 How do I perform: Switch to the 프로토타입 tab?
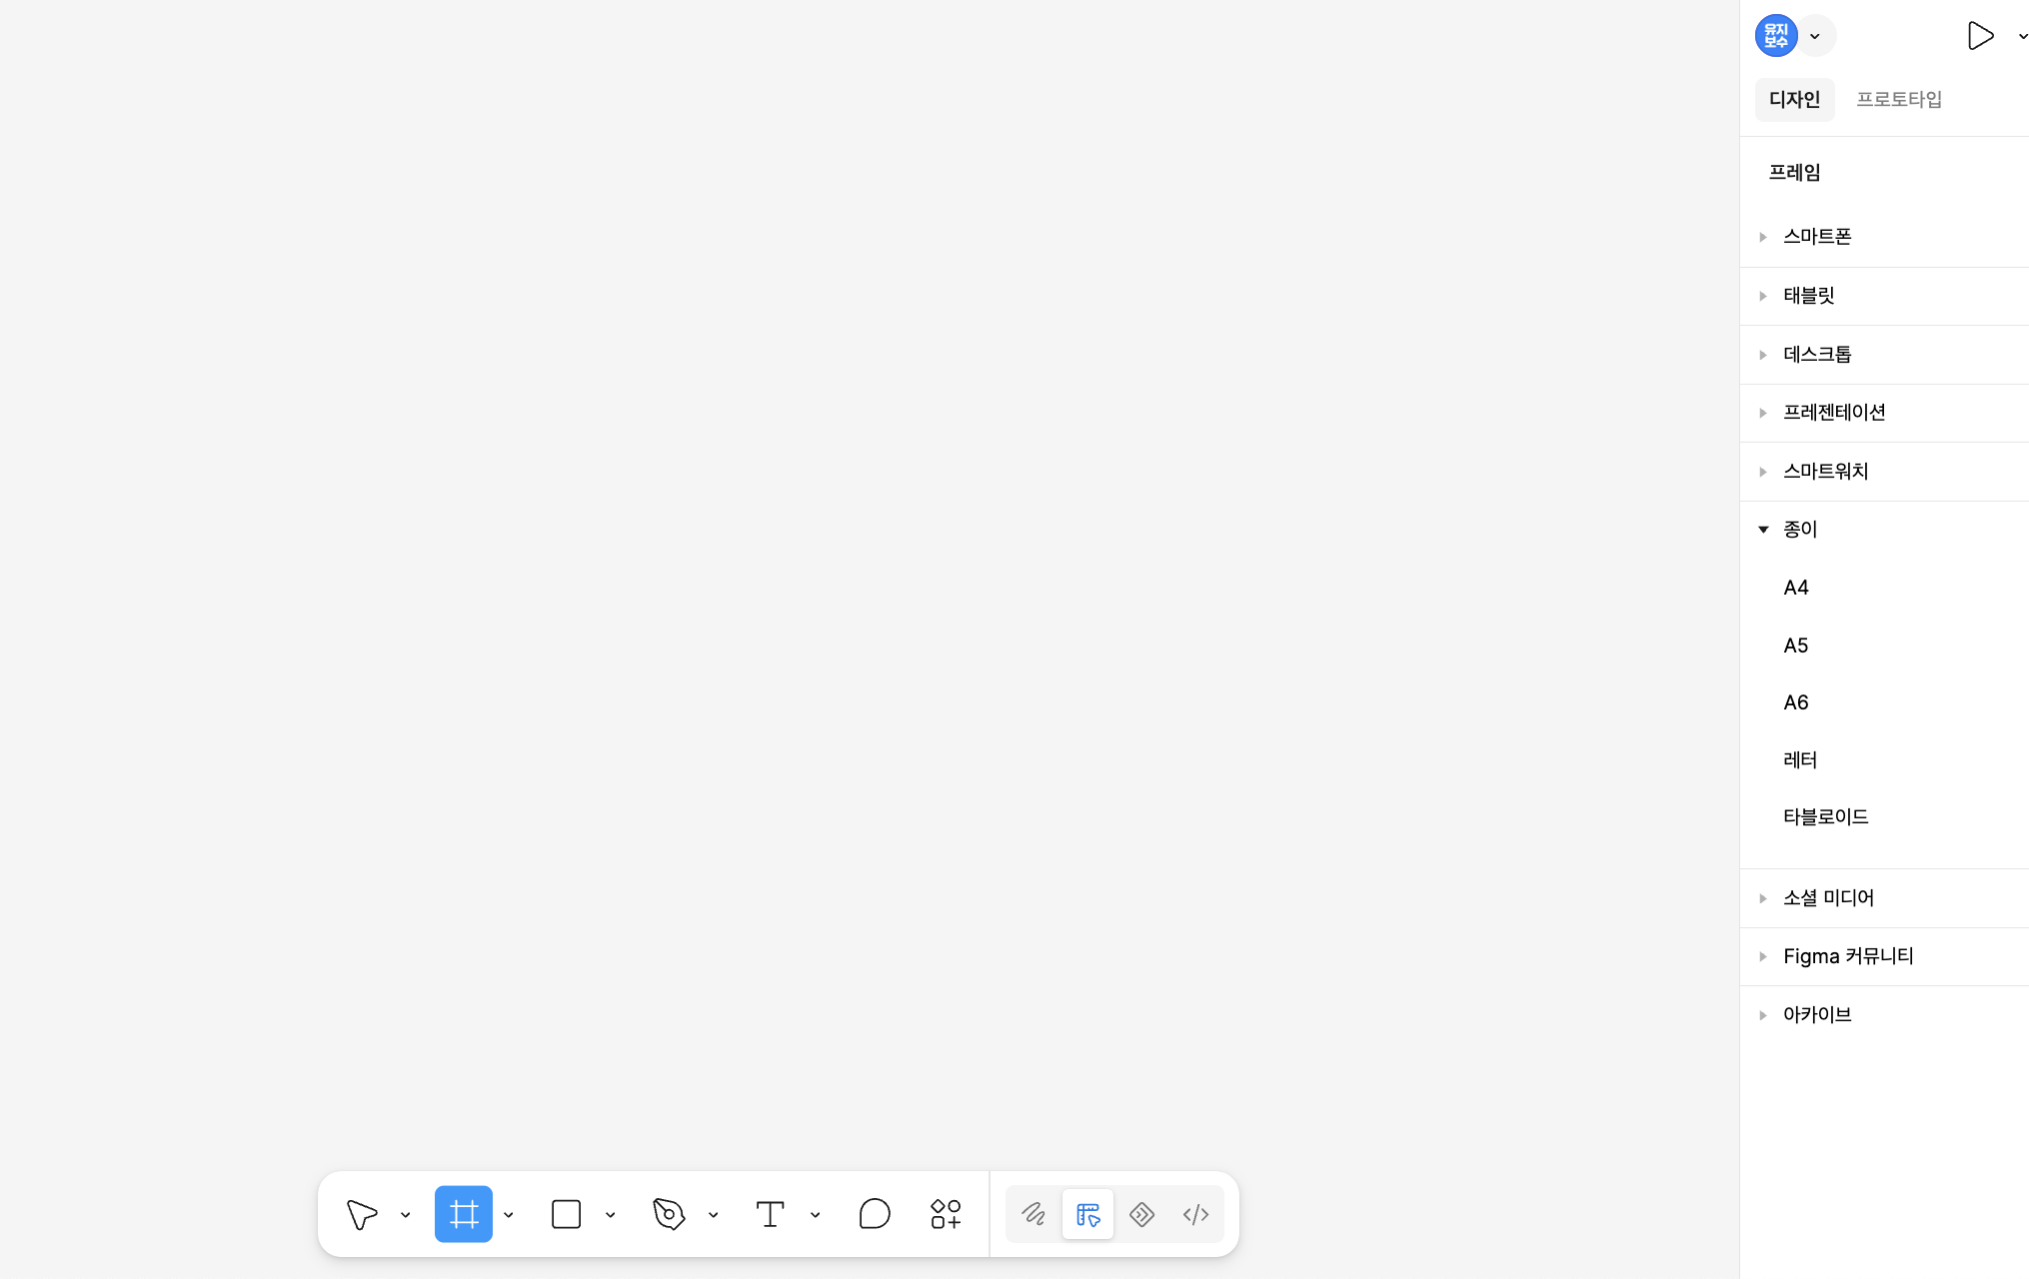[x=1898, y=99]
